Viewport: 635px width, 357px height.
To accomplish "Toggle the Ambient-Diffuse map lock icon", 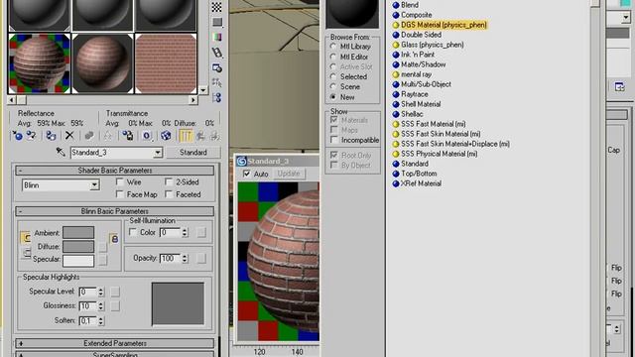I will tap(114, 239).
